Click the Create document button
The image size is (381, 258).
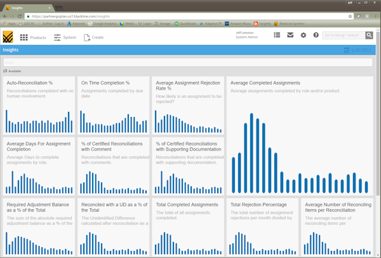[x=93, y=37]
